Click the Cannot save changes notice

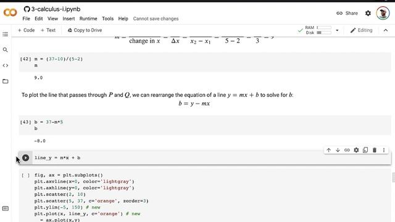156,18
